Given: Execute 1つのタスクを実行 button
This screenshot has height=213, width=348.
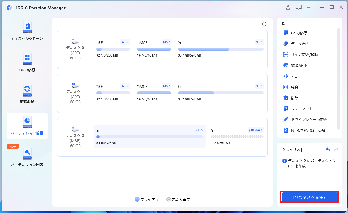Looking at the screenshot, I should click(310, 197).
